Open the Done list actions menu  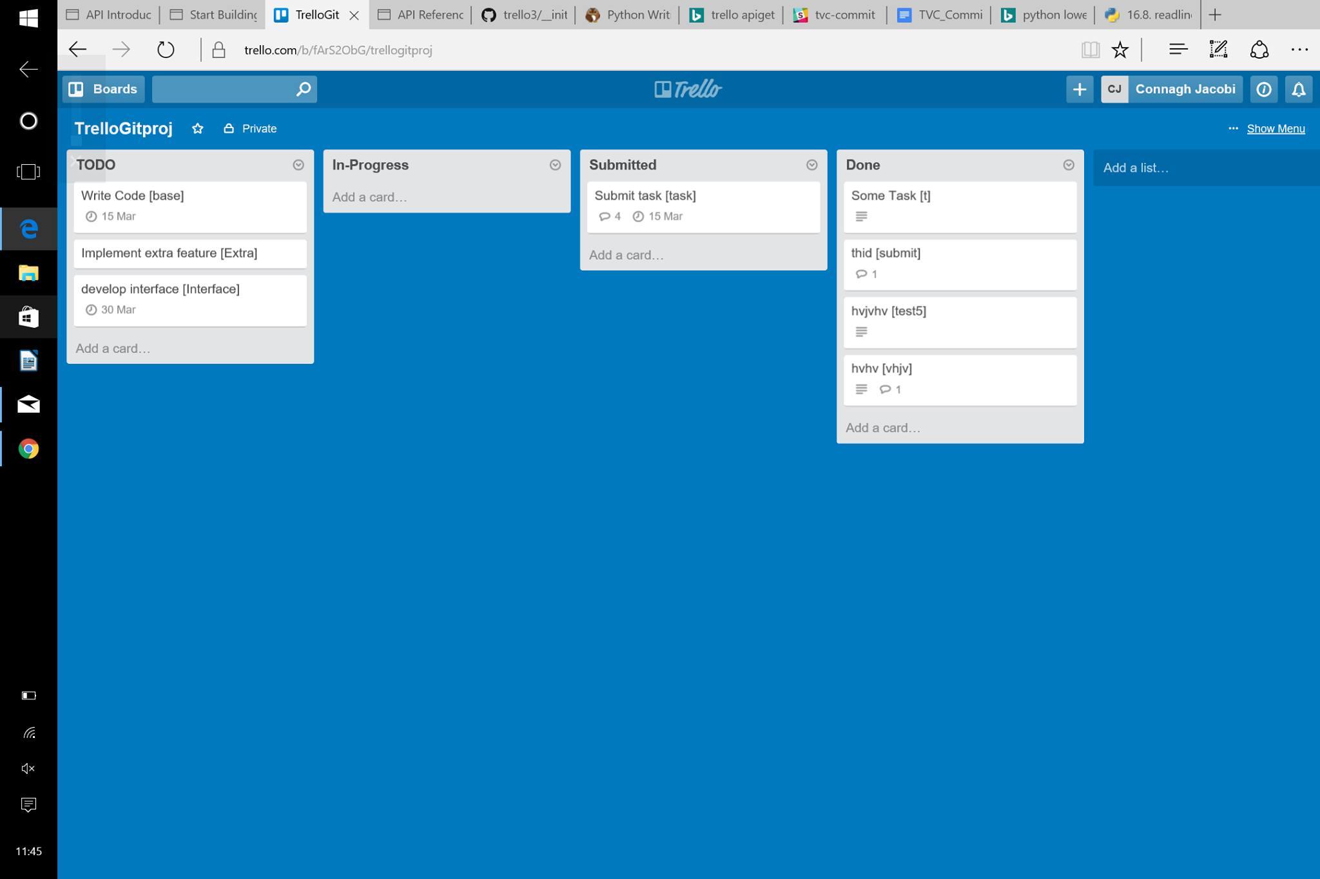click(x=1069, y=165)
